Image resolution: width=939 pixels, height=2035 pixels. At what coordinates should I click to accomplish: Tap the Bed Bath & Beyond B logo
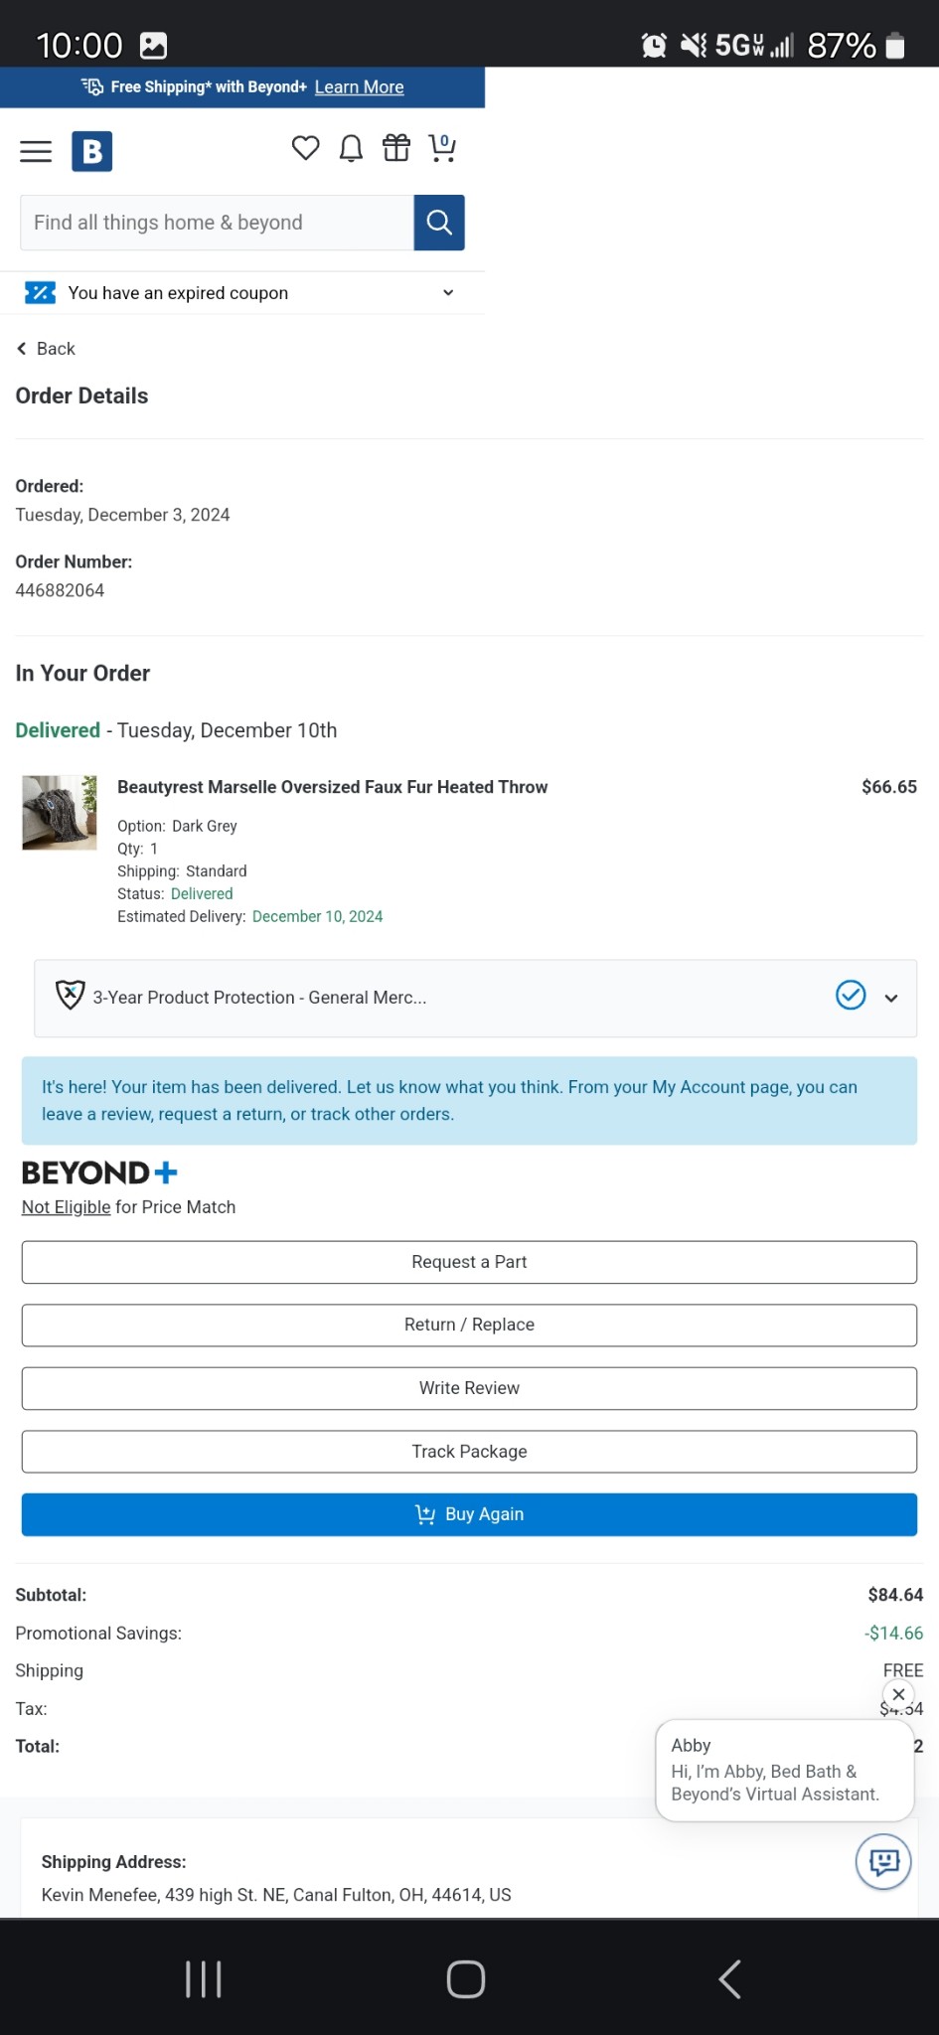pos(91,151)
